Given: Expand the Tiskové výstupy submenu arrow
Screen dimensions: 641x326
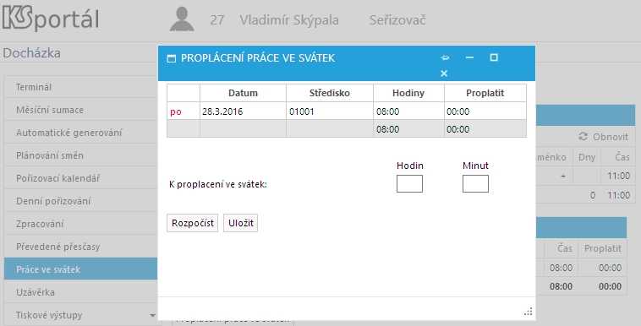Looking at the screenshot, I should click(152, 315).
